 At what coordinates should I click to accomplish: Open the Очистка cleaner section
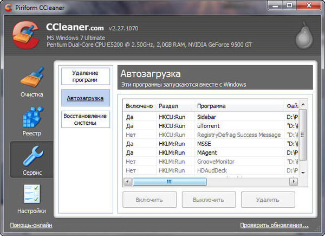tap(31, 83)
